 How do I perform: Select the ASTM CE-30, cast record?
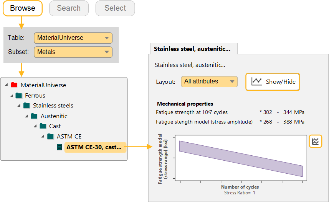pyautogui.click(x=94, y=147)
